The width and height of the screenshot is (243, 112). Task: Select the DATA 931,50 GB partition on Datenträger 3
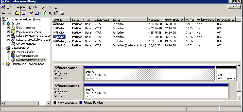[x=150, y=75]
